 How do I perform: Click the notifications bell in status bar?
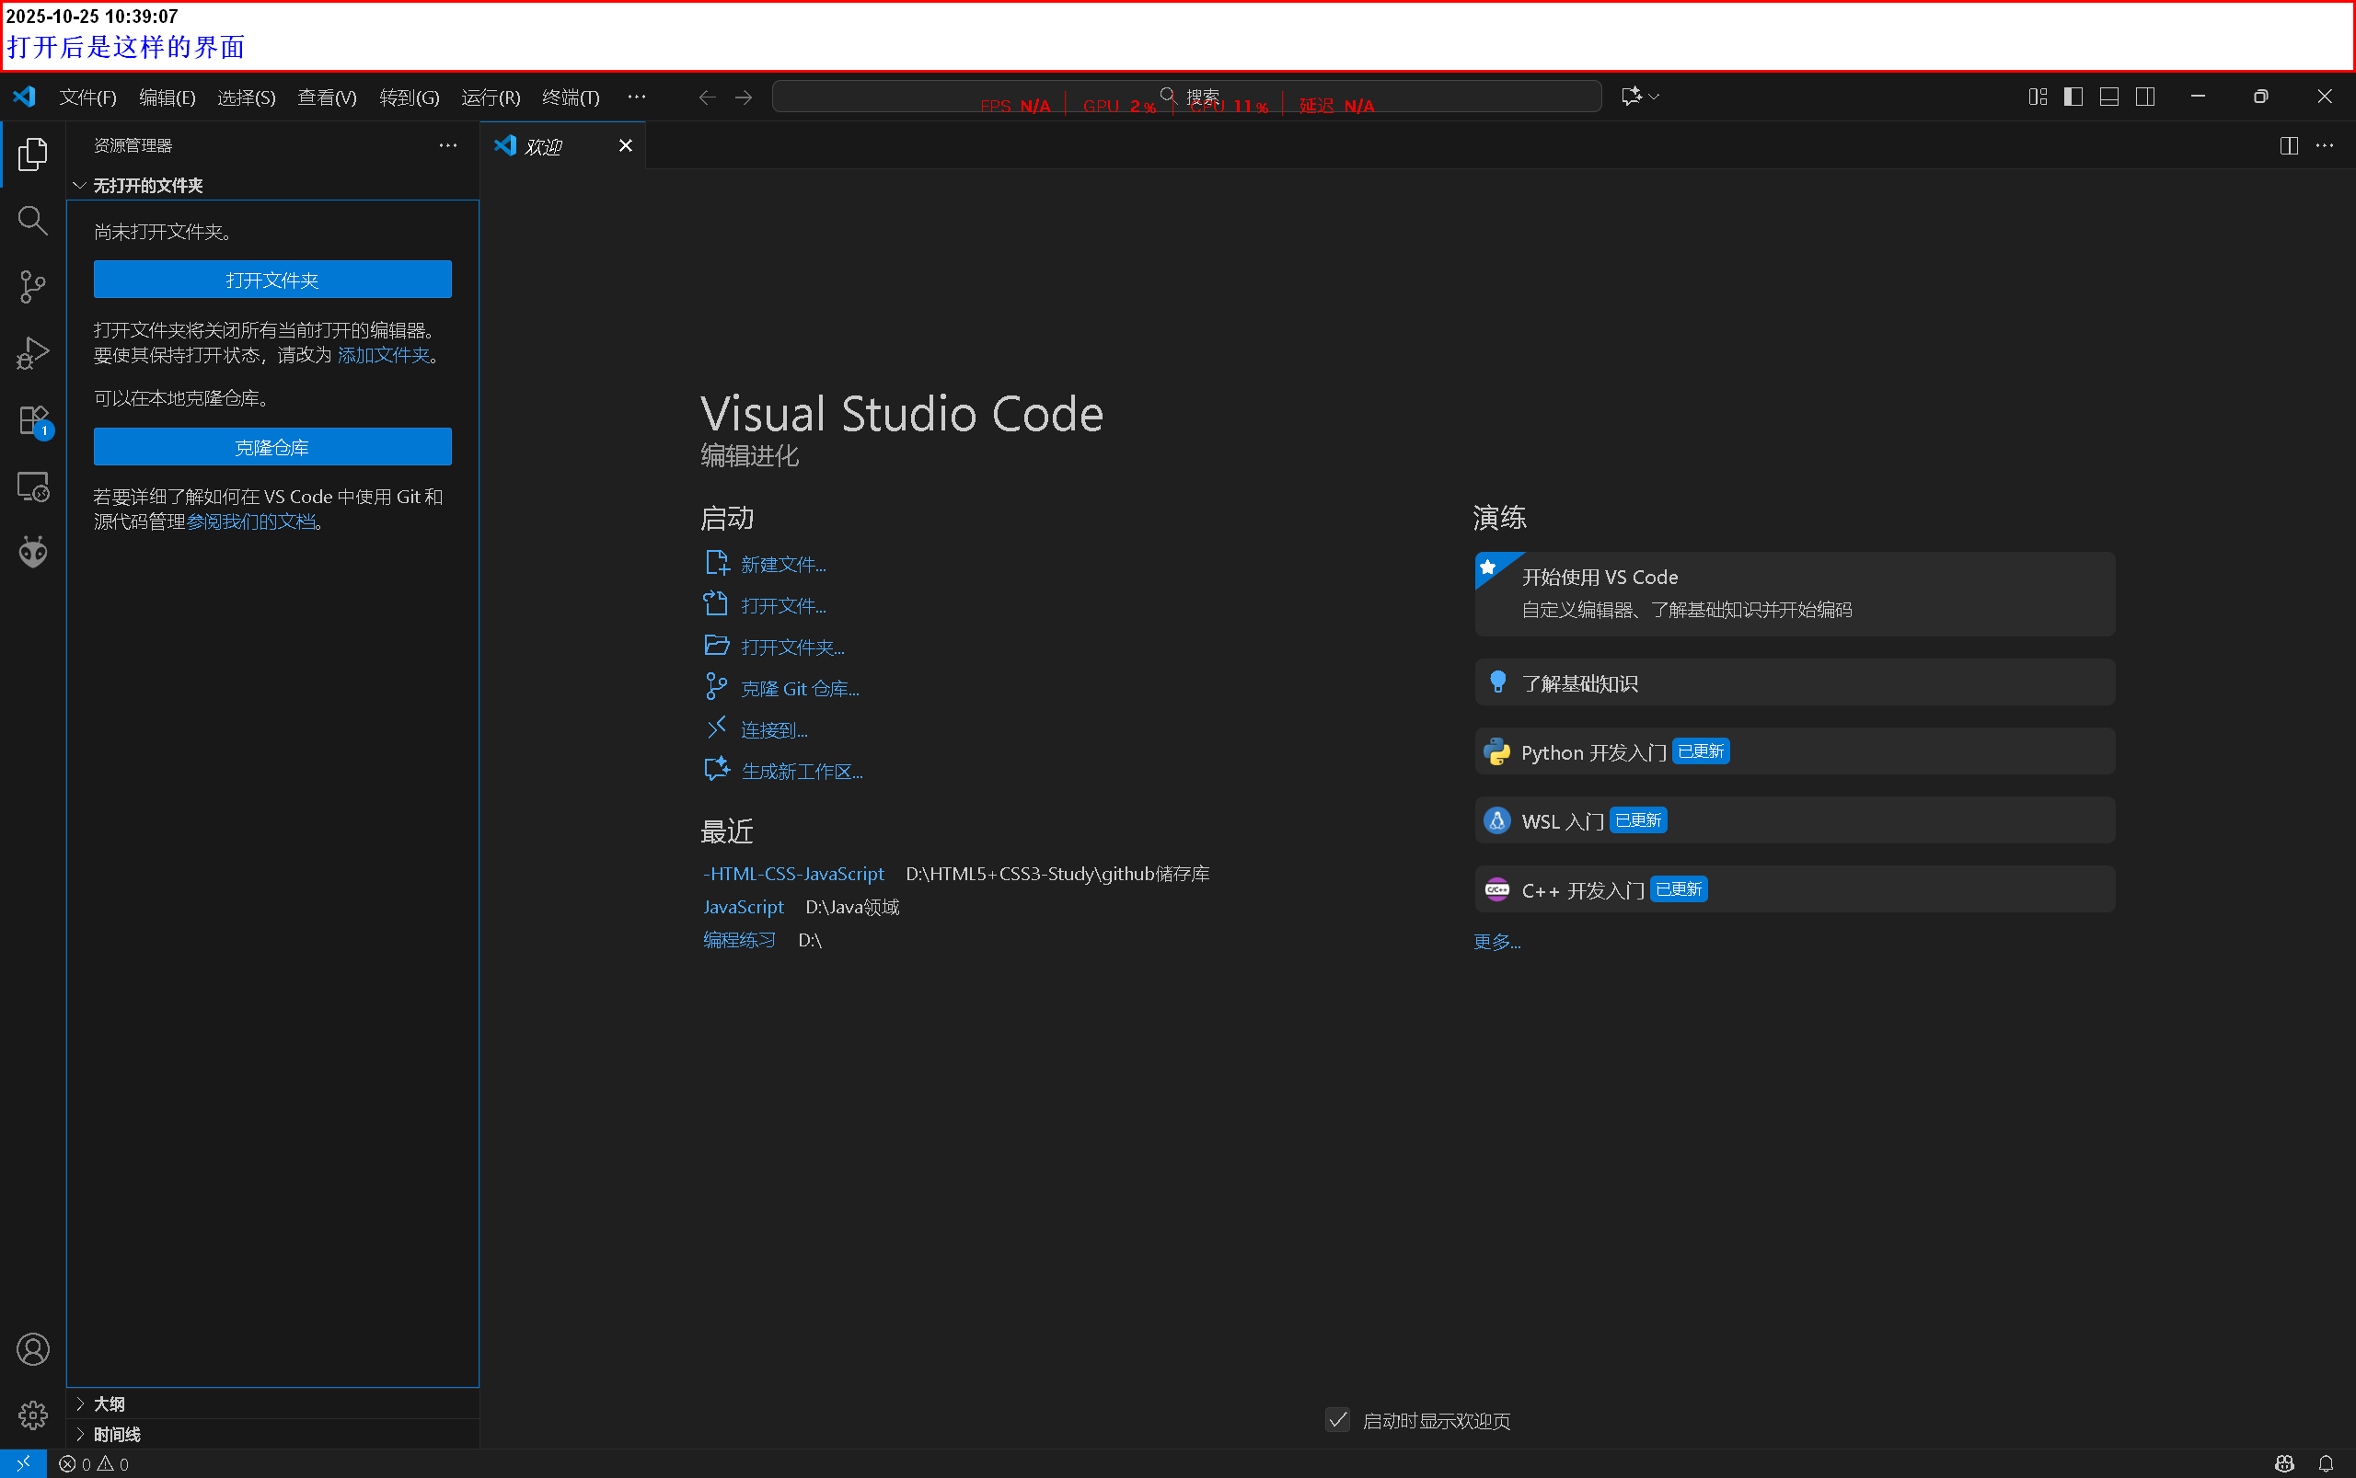click(2326, 1463)
